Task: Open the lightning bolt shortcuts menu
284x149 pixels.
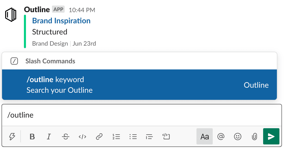Action: pos(12,137)
